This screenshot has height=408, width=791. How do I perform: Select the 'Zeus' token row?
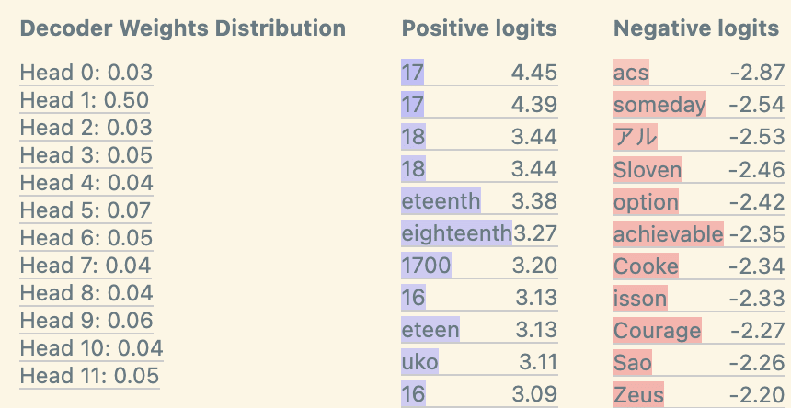tap(638, 394)
